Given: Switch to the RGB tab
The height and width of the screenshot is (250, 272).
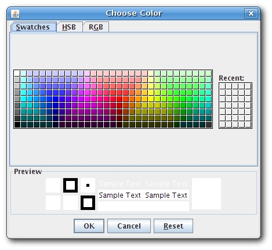Looking at the screenshot, I should [96, 27].
